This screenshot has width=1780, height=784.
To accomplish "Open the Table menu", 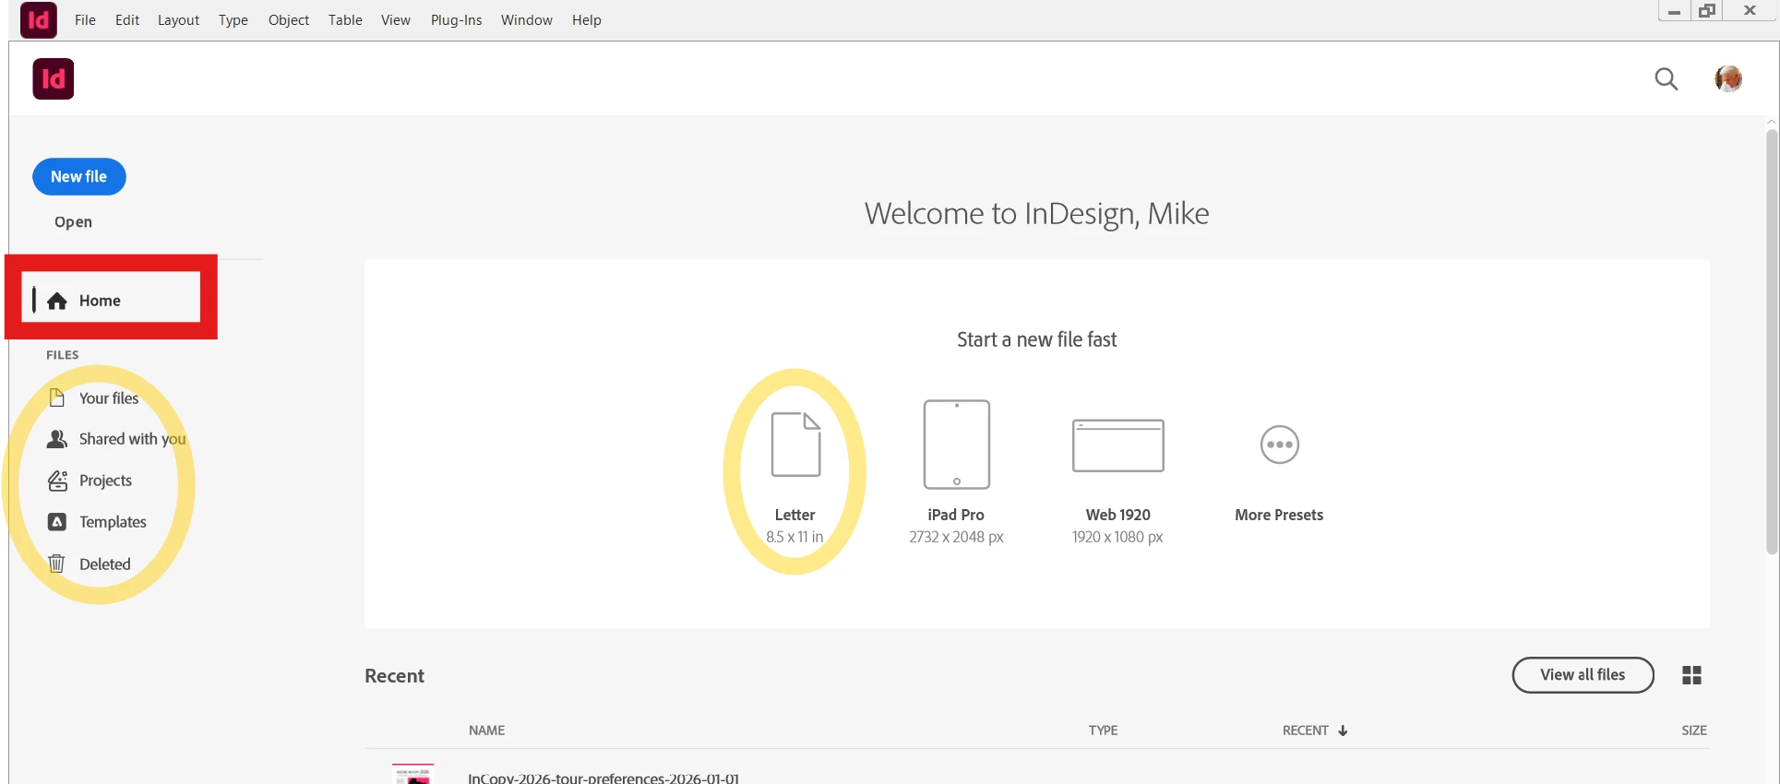I will pyautogui.click(x=345, y=20).
